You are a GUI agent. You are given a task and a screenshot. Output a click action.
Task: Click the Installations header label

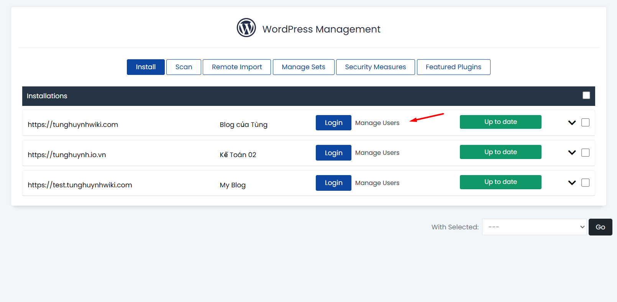(47, 96)
